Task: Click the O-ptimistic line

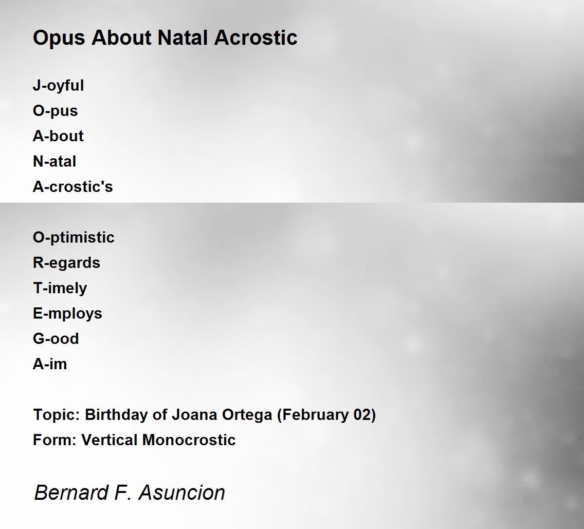Action: (73, 238)
